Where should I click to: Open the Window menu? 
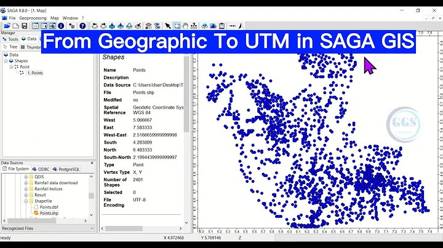coord(70,18)
